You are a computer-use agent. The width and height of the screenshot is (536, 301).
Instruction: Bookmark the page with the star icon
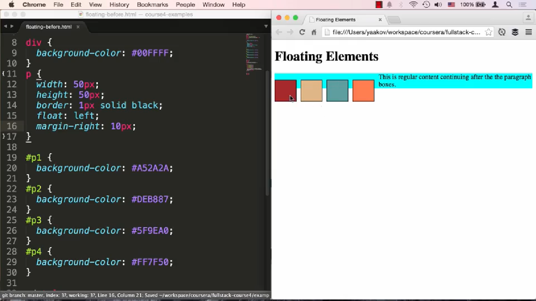point(488,32)
